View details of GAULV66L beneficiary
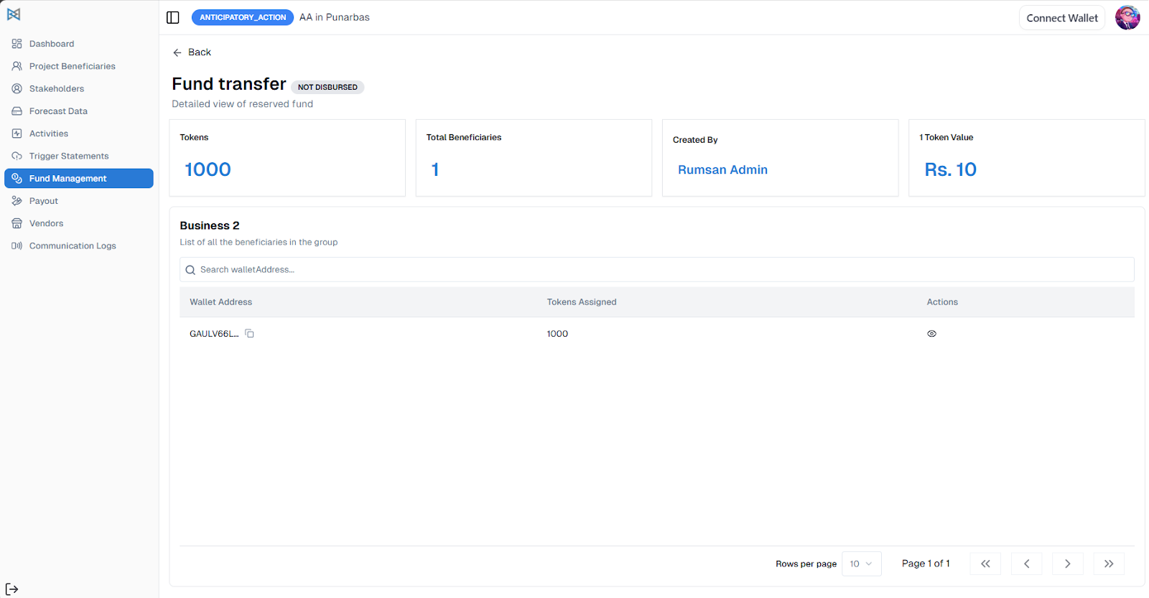1149x598 pixels. click(x=931, y=334)
